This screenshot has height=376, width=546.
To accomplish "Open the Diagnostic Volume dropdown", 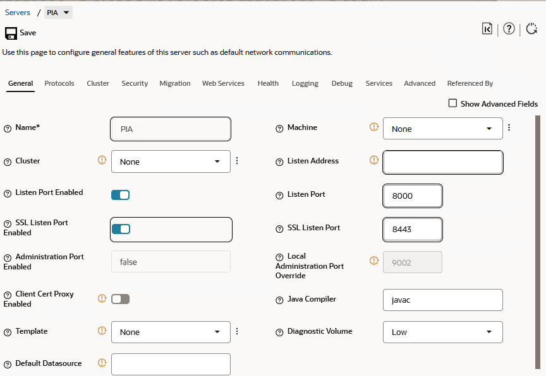I will (x=442, y=332).
